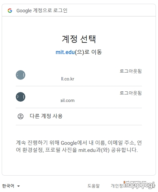This screenshot has width=158, height=192.
Task: Click the first account's light gray avatar
Action: coord(21,75)
